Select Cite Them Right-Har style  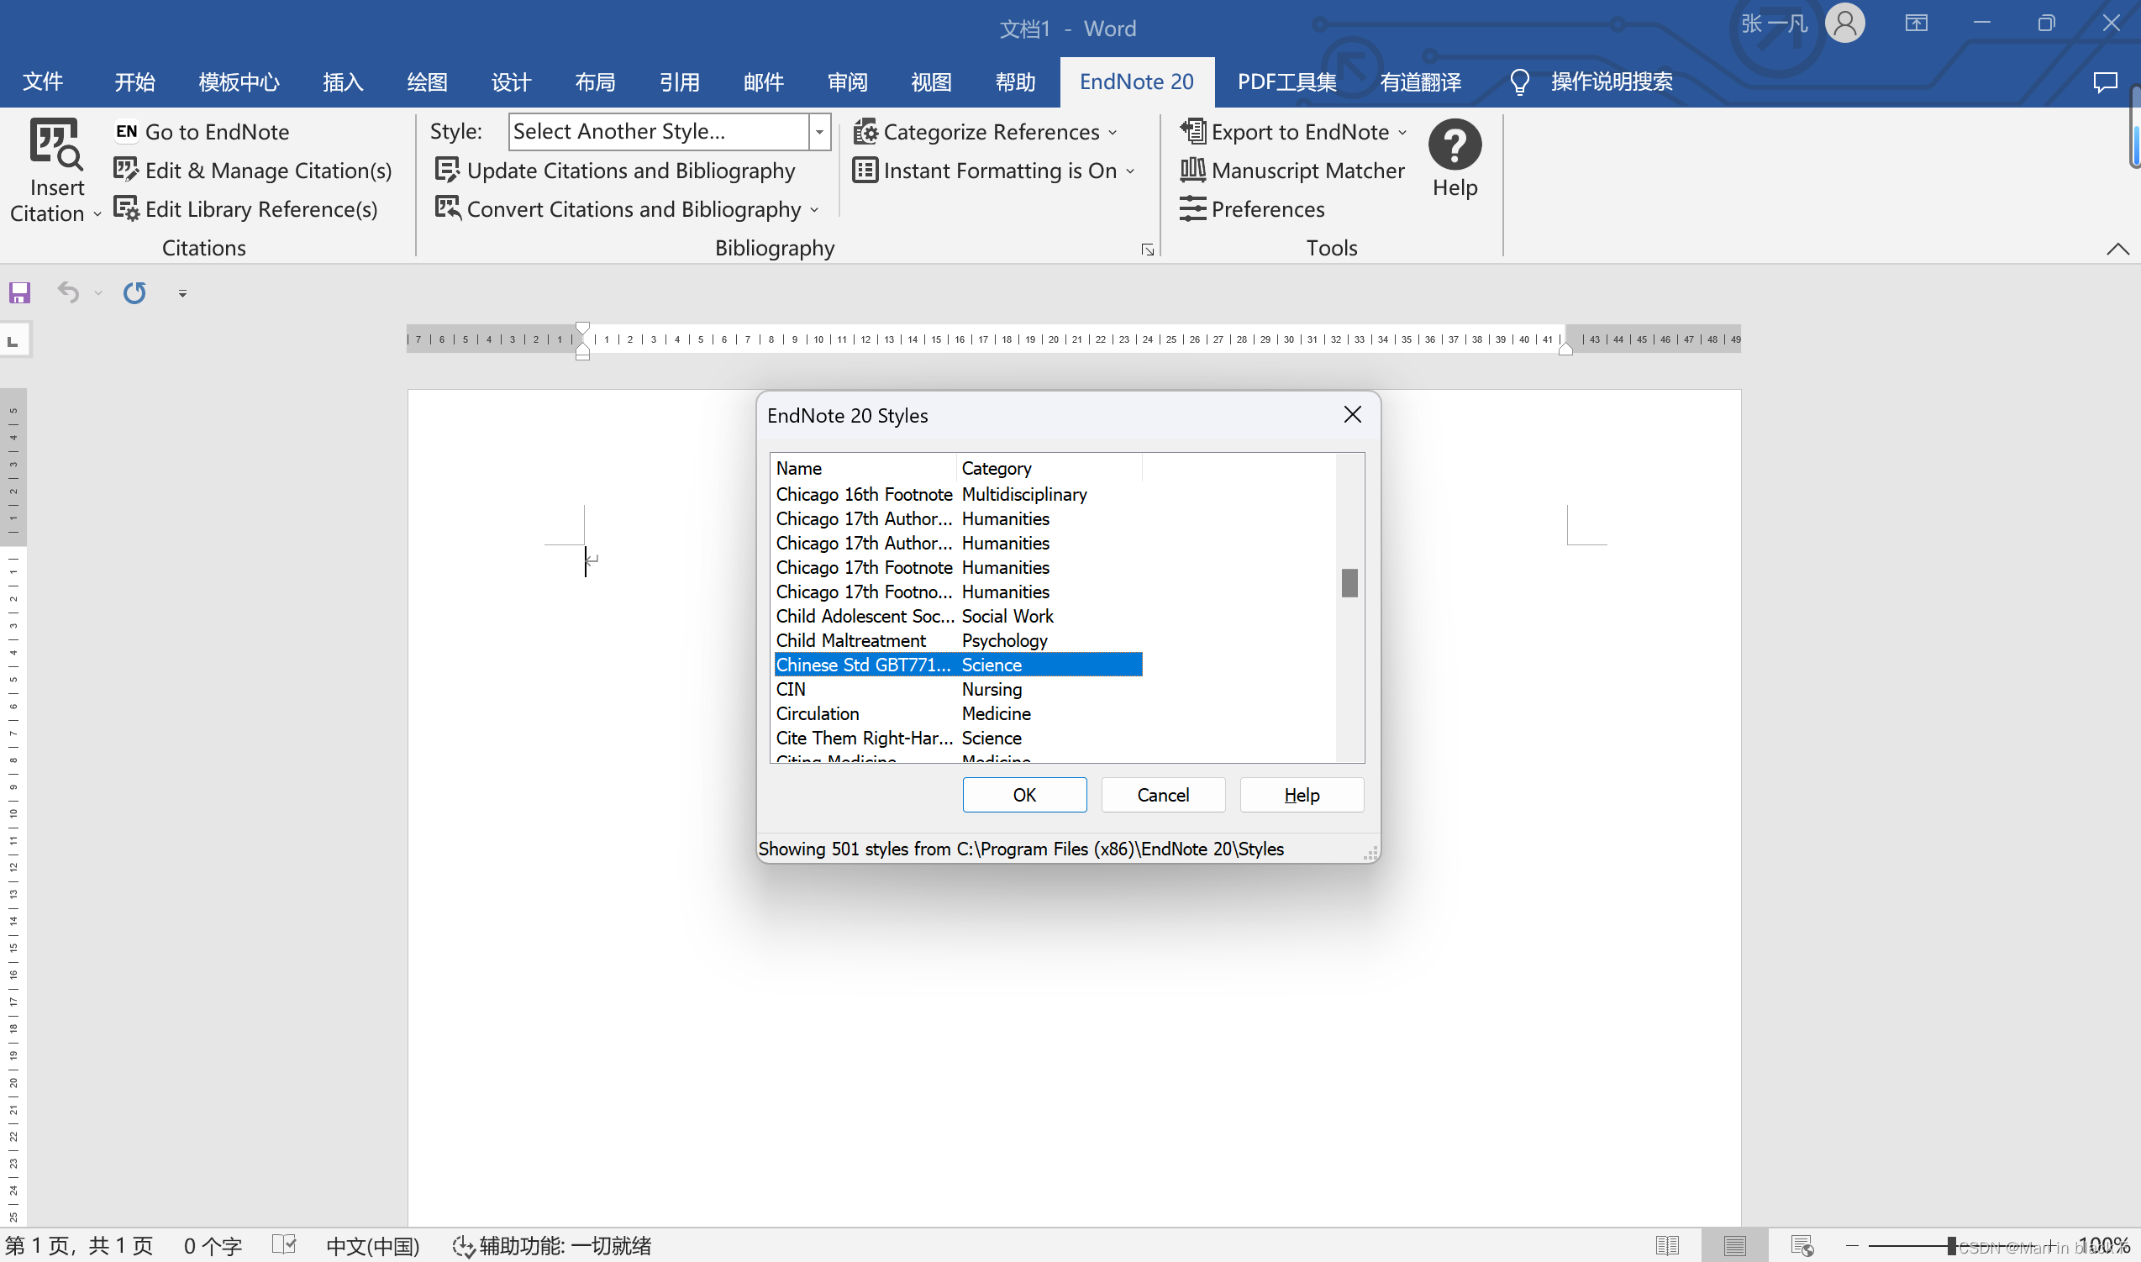tap(957, 739)
